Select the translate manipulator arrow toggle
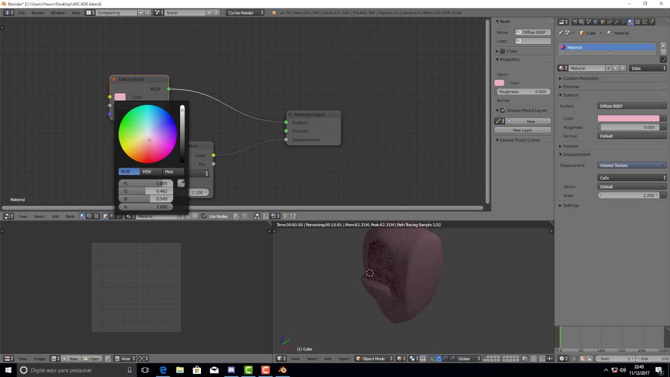670x377 pixels. tap(438, 359)
